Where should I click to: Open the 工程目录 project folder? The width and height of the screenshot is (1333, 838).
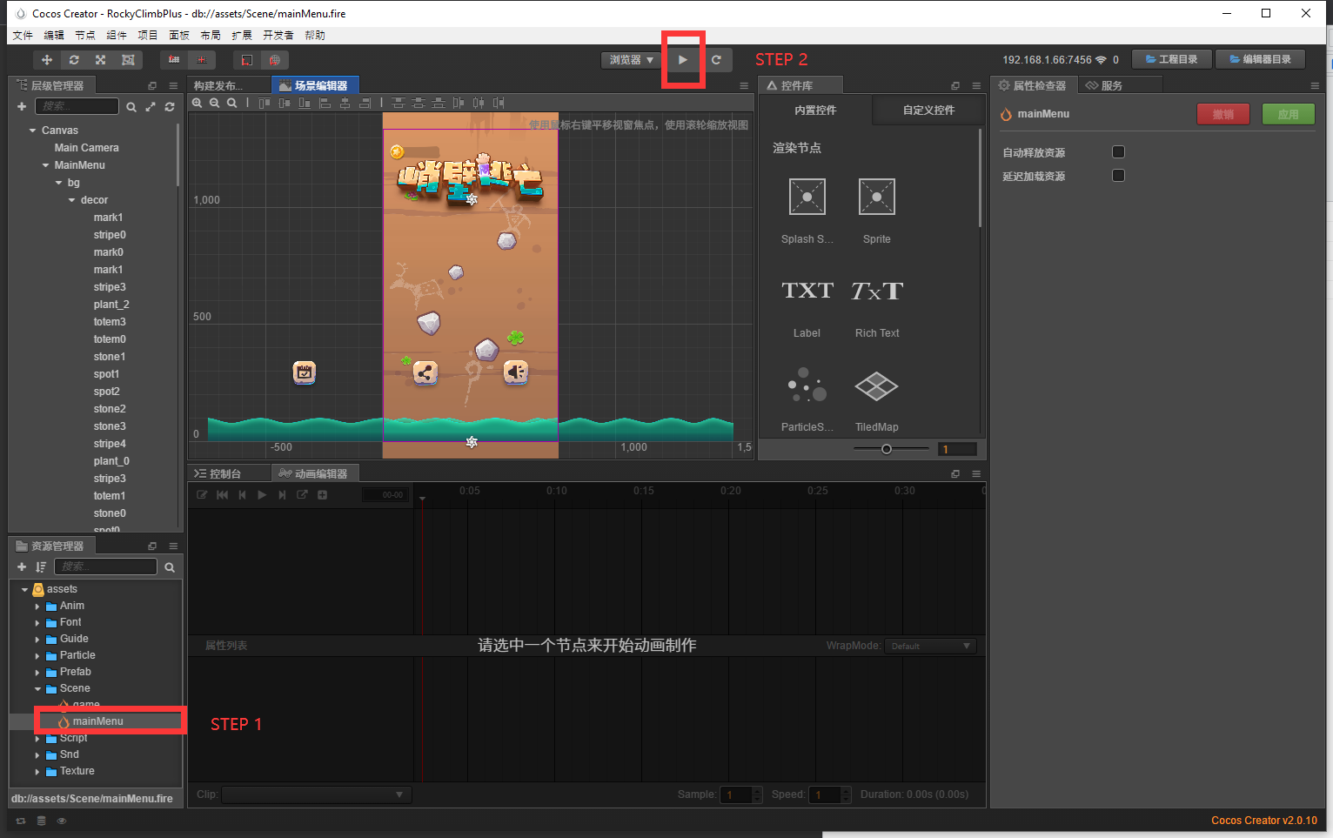(x=1172, y=59)
